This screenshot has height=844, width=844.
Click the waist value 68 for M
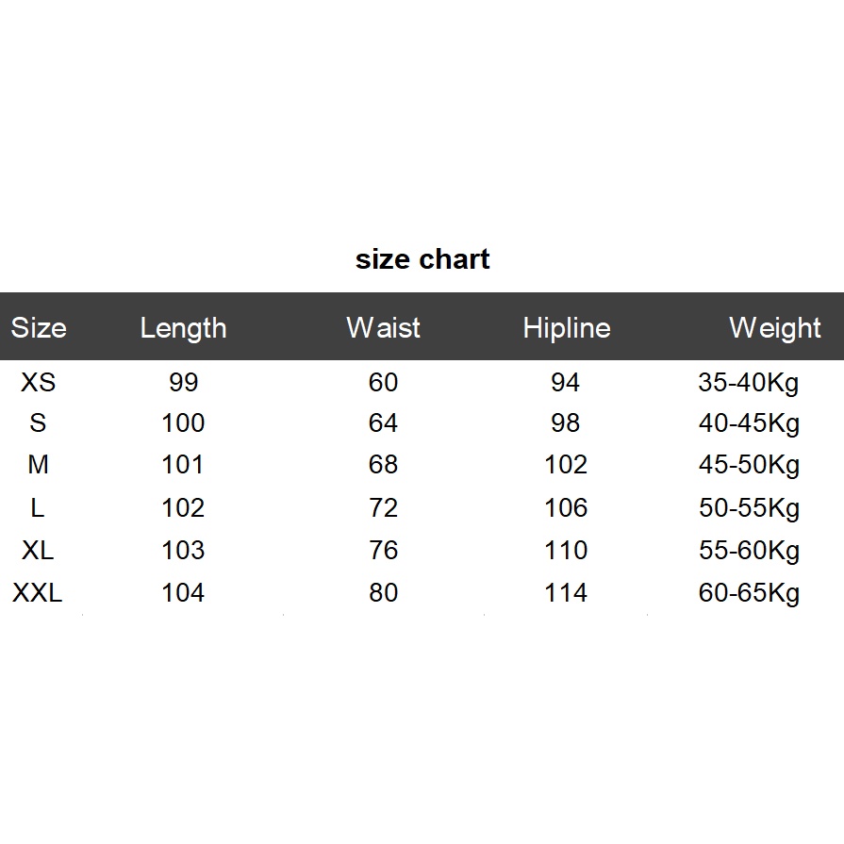(383, 465)
